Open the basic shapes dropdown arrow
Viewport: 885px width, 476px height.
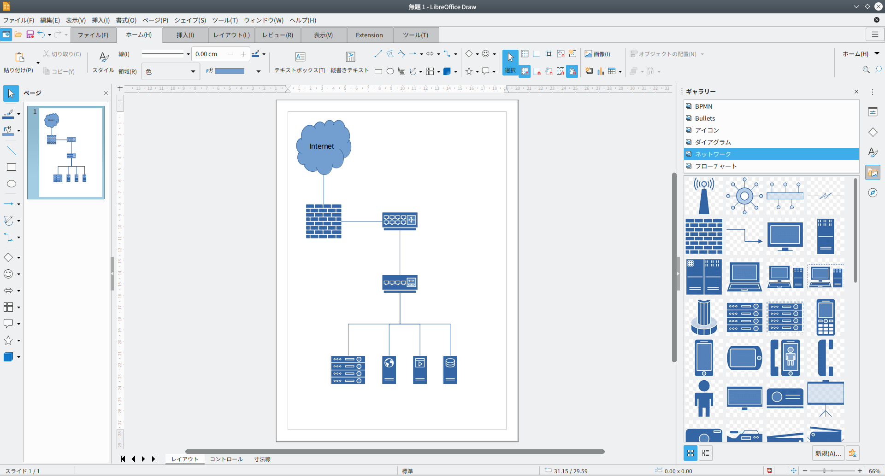pyautogui.click(x=478, y=54)
